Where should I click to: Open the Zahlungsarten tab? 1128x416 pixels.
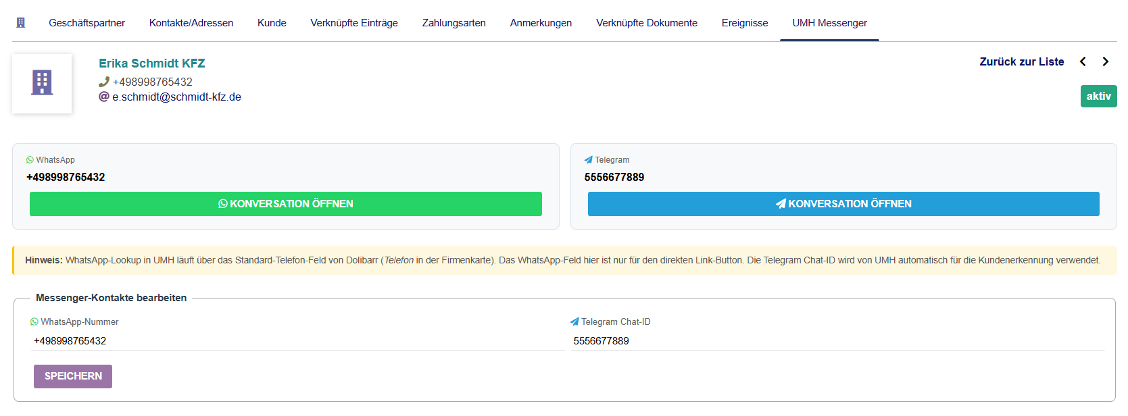454,23
